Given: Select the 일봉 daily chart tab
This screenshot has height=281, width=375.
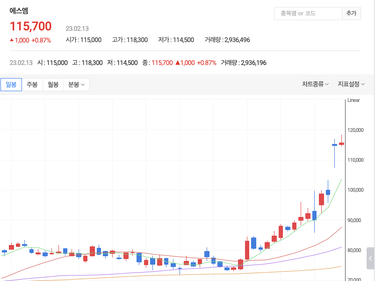Looking at the screenshot, I should click(11, 85).
